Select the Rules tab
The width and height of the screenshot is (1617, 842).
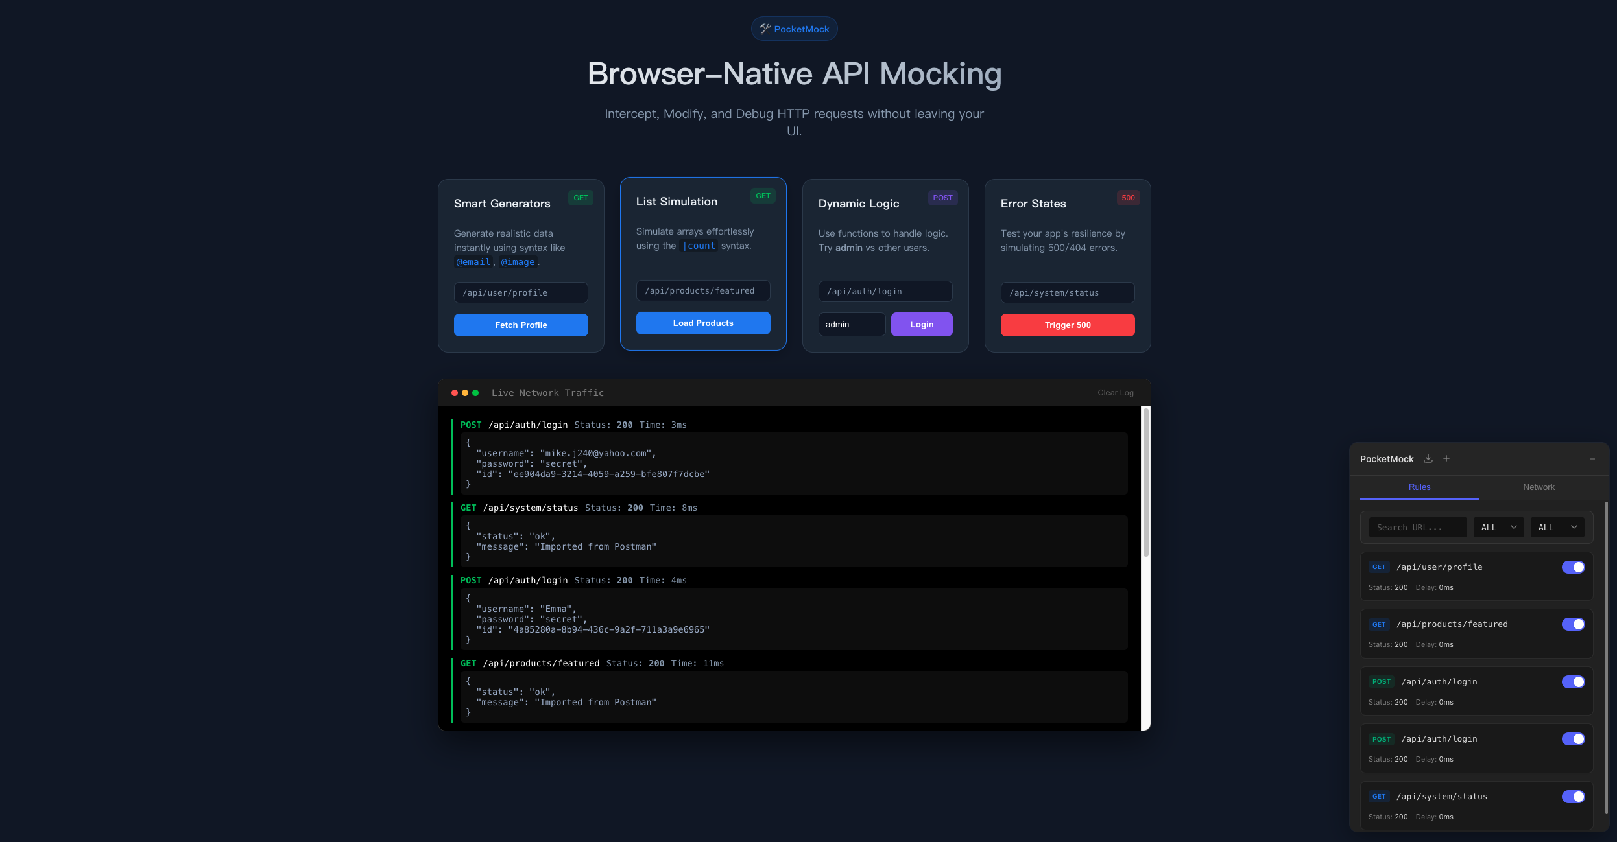point(1419,487)
